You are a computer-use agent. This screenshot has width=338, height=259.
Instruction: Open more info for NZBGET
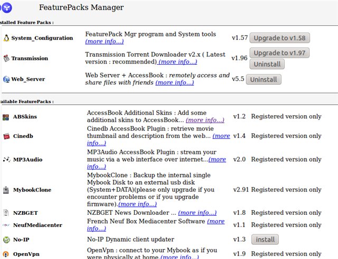pos(197,213)
